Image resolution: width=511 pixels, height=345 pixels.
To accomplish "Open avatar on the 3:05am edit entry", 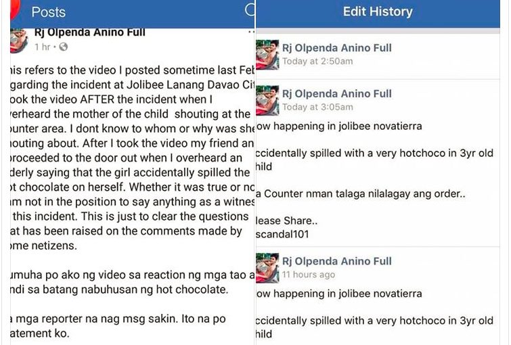I will click(267, 100).
